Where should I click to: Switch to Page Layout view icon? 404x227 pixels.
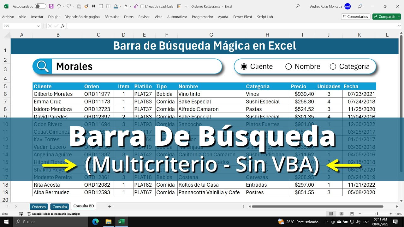click(341, 214)
